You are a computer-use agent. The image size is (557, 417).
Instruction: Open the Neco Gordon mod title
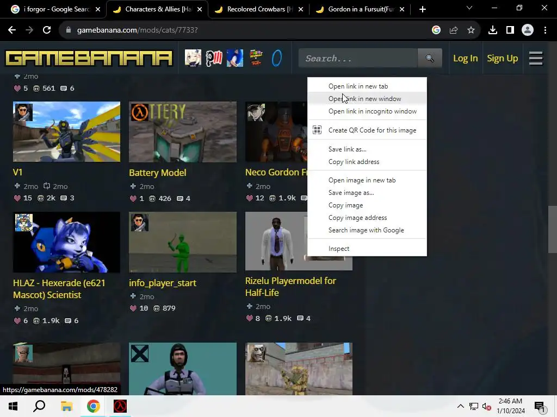tap(276, 172)
